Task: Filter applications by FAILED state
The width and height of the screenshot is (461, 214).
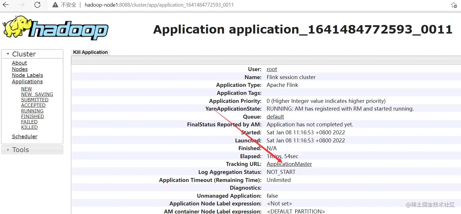Action: (29, 122)
